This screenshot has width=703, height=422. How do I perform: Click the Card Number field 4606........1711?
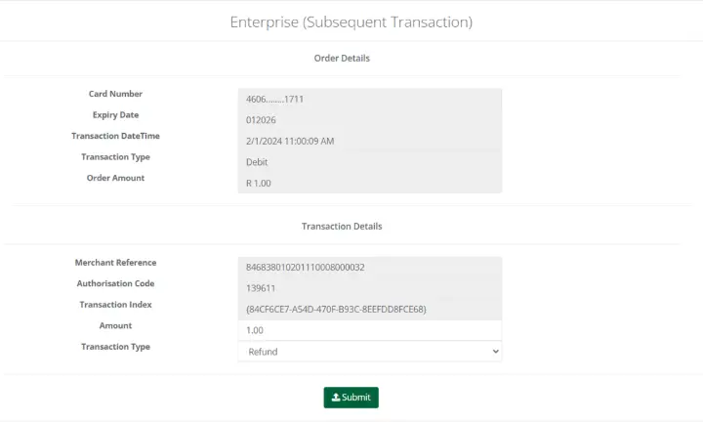(x=369, y=99)
